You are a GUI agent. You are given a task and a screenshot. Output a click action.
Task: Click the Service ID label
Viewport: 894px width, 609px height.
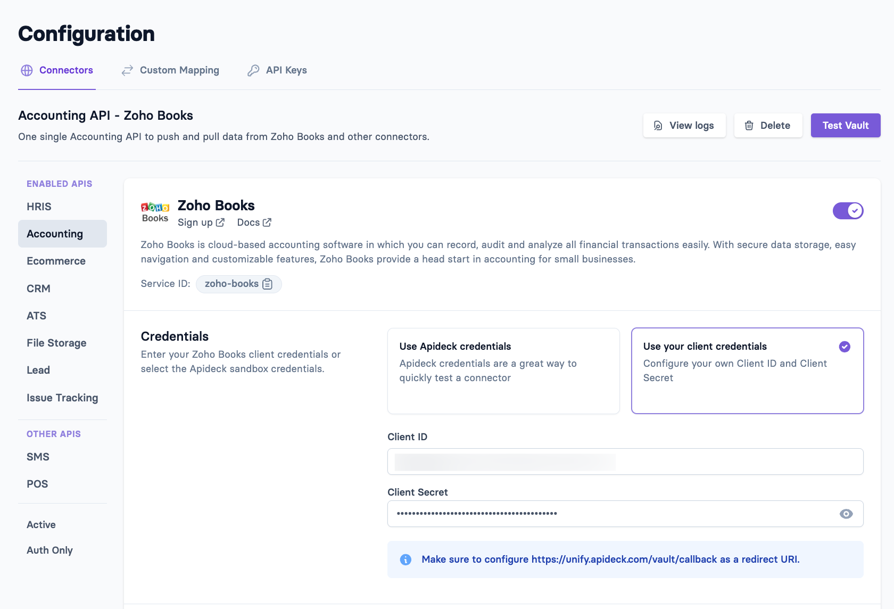click(165, 284)
